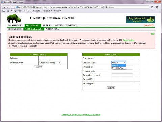Image resolution: width=162 pixels, height=122 pixels.
Task: Open the page menu icon
Action: (153, 7)
